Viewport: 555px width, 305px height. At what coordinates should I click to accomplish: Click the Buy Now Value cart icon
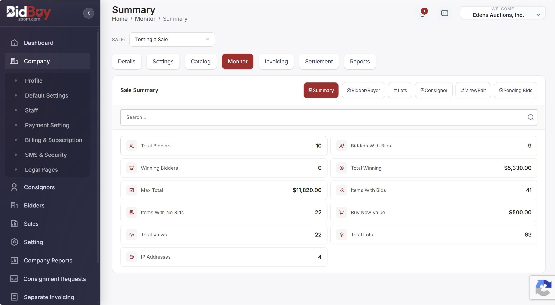341,213
